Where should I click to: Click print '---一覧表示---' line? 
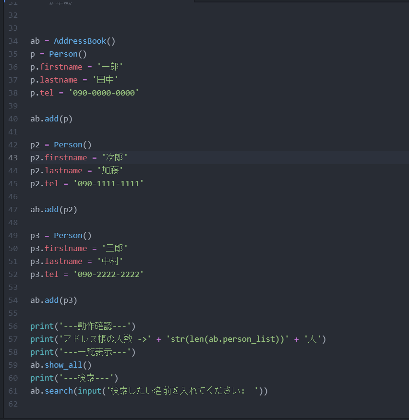pos(83,352)
